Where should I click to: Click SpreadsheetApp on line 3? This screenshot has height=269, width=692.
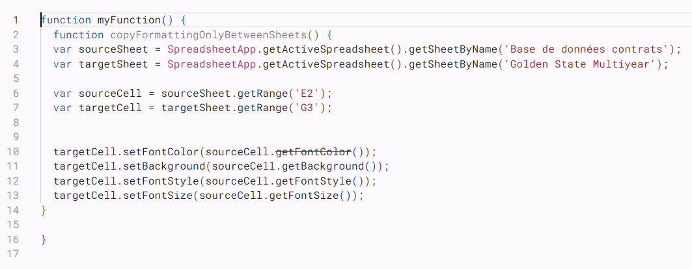tap(208, 49)
